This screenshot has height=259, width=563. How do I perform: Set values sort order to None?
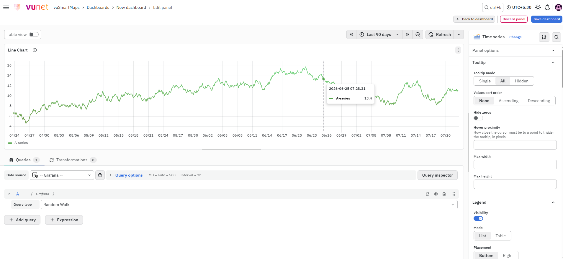[x=484, y=101]
